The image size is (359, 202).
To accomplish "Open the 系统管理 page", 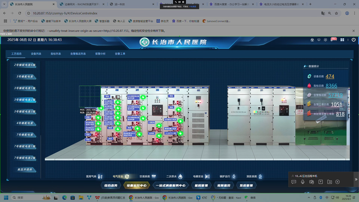I will coord(246,185).
